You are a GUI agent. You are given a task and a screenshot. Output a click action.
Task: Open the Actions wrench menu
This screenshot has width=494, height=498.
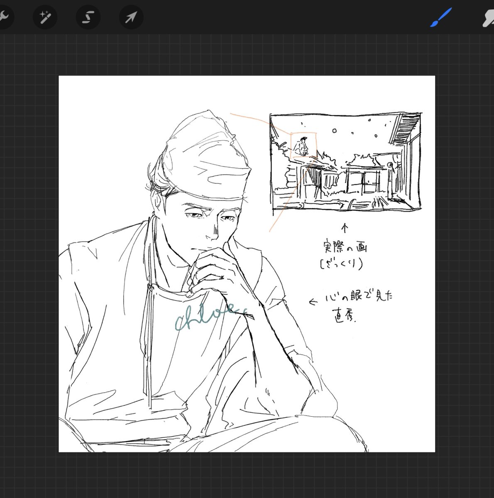point(3,17)
